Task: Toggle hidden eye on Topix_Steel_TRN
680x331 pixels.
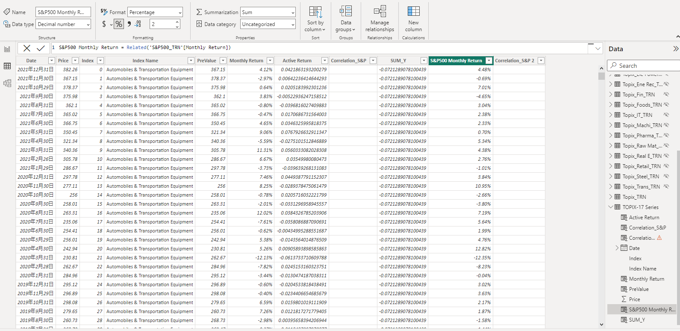Action: click(666, 177)
